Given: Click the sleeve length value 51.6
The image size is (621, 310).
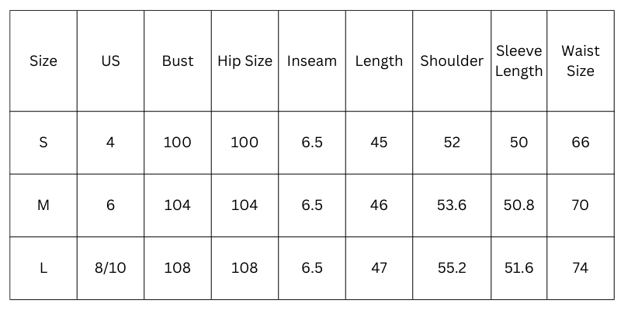Looking at the screenshot, I should tap(519, 268).
